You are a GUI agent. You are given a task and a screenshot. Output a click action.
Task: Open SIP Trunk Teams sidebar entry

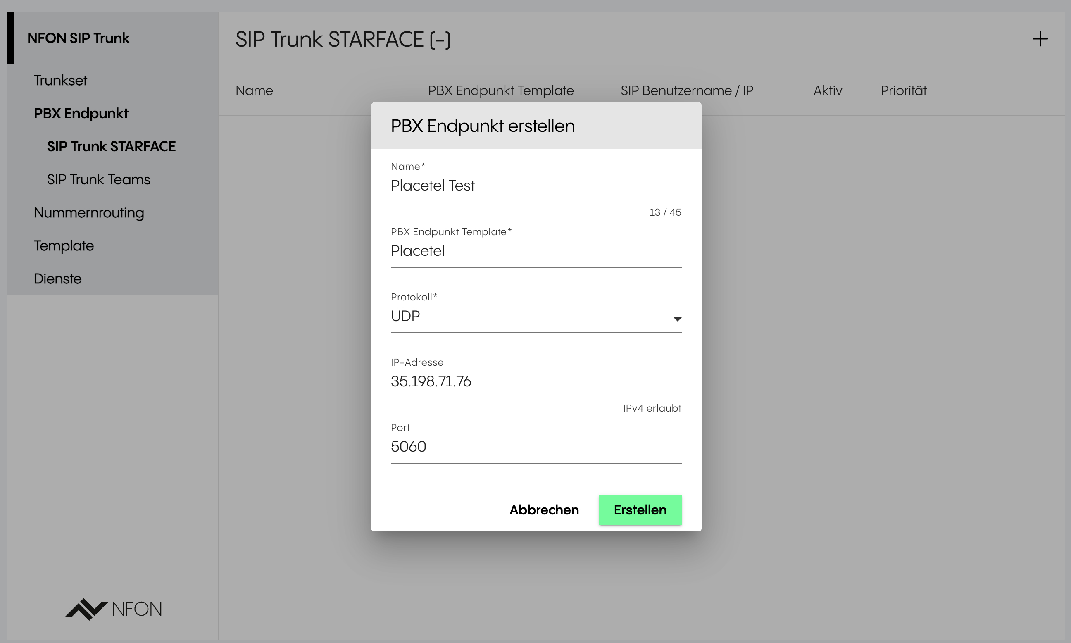click(98, 179)
